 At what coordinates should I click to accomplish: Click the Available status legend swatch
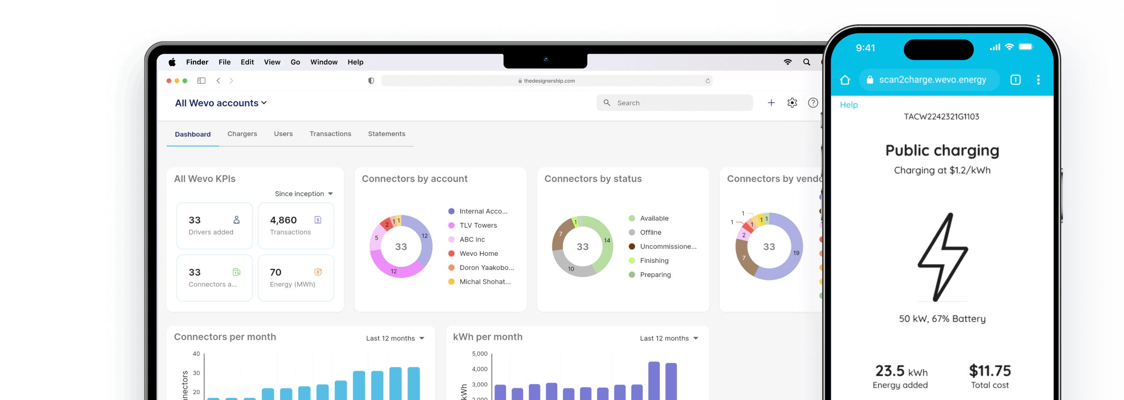(x=631, y=219)
